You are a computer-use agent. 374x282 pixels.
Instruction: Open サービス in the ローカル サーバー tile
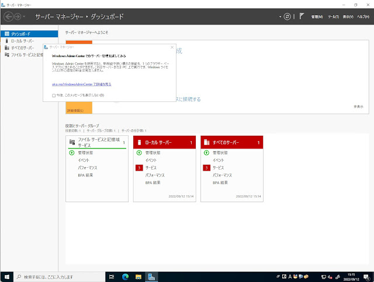click(151, 168)
